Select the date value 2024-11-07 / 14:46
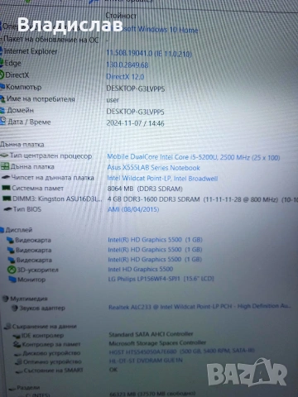Viewport: 298px width, 397px height. [x=136, y=123]
